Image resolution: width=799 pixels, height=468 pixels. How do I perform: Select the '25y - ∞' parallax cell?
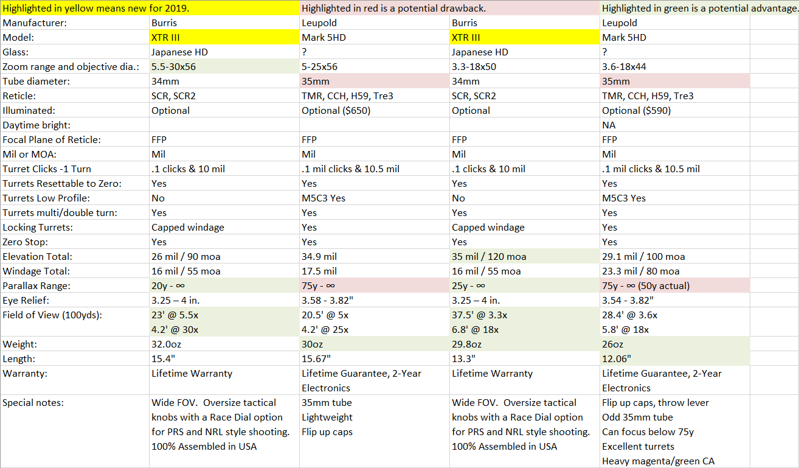pos(525,285)
